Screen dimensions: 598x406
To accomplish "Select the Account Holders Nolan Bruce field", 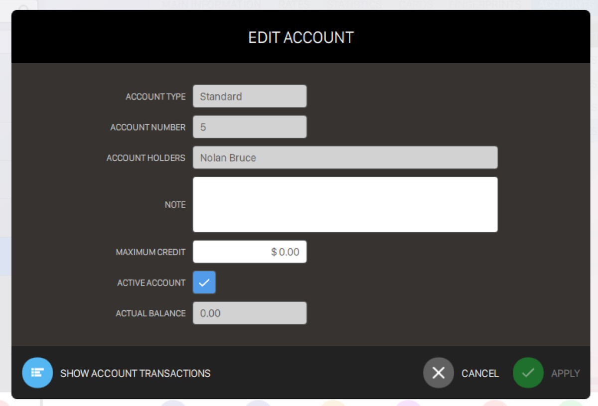I will (x=345, y=157).
